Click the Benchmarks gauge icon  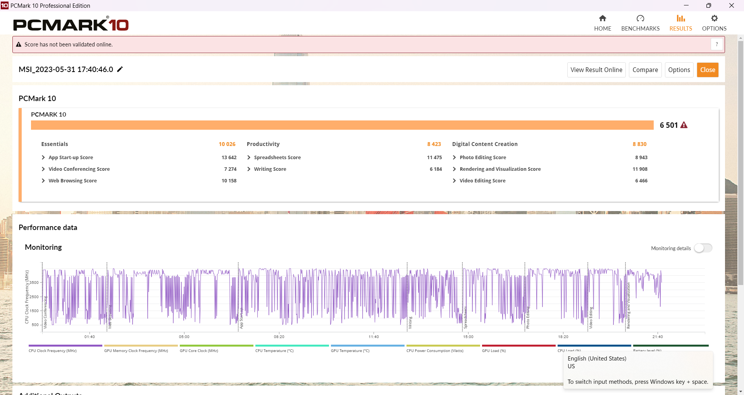coord(640,18)
